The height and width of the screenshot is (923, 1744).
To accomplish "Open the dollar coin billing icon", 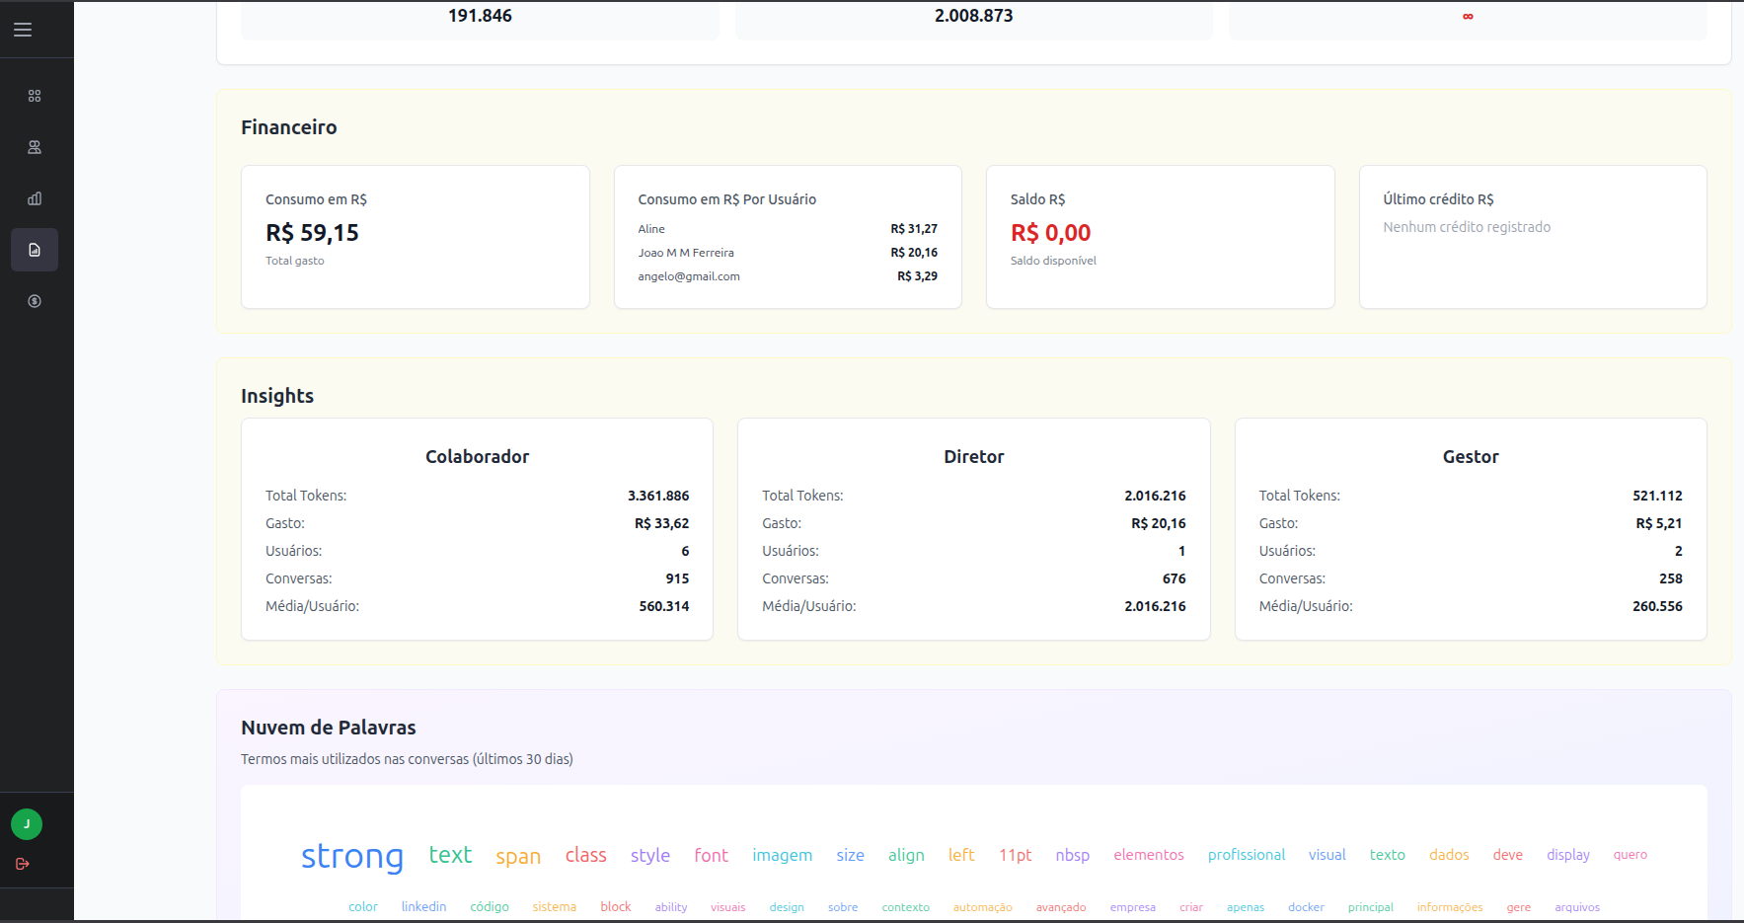I will point(35,301).
